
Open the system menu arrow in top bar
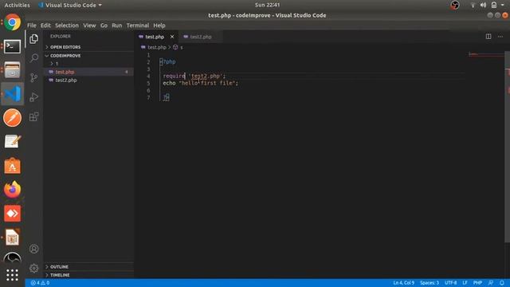(503, 5)
